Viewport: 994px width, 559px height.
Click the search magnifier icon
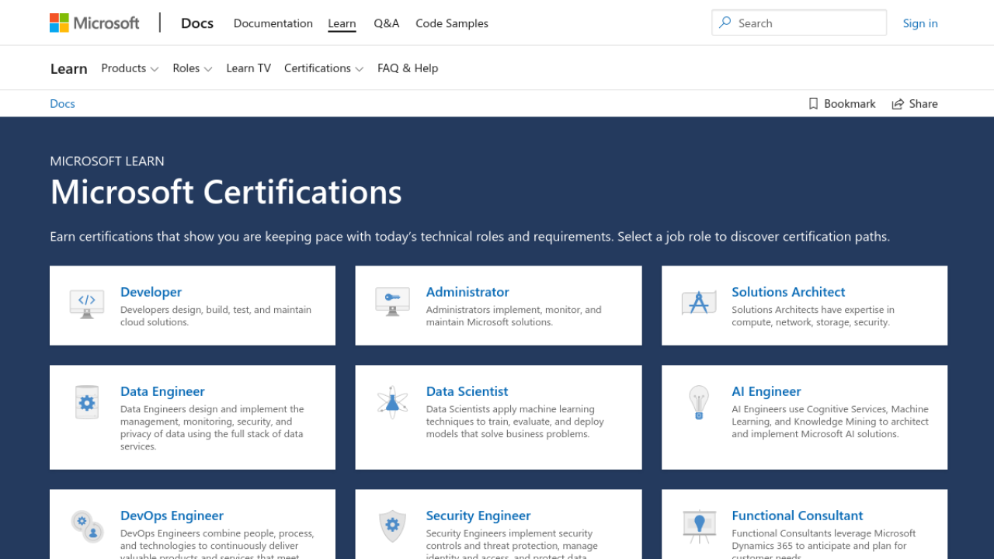pos(725,23)
